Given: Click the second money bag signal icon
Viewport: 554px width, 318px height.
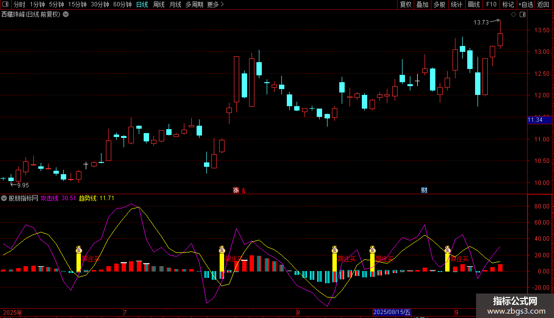Looking at the screenshot, I should [x=222, y=250].
